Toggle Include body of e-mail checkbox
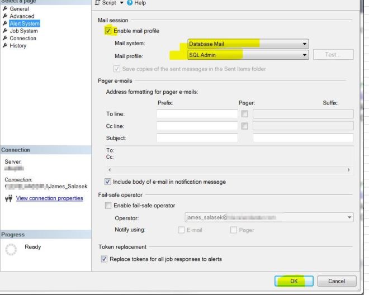Image resolution: width=369 pixels, height=295 pixels. (x=108, y=182)
